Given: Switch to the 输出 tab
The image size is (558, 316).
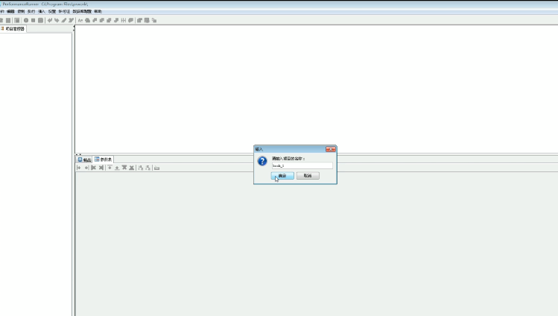Looking at the screenshot, I should point(85,159).
